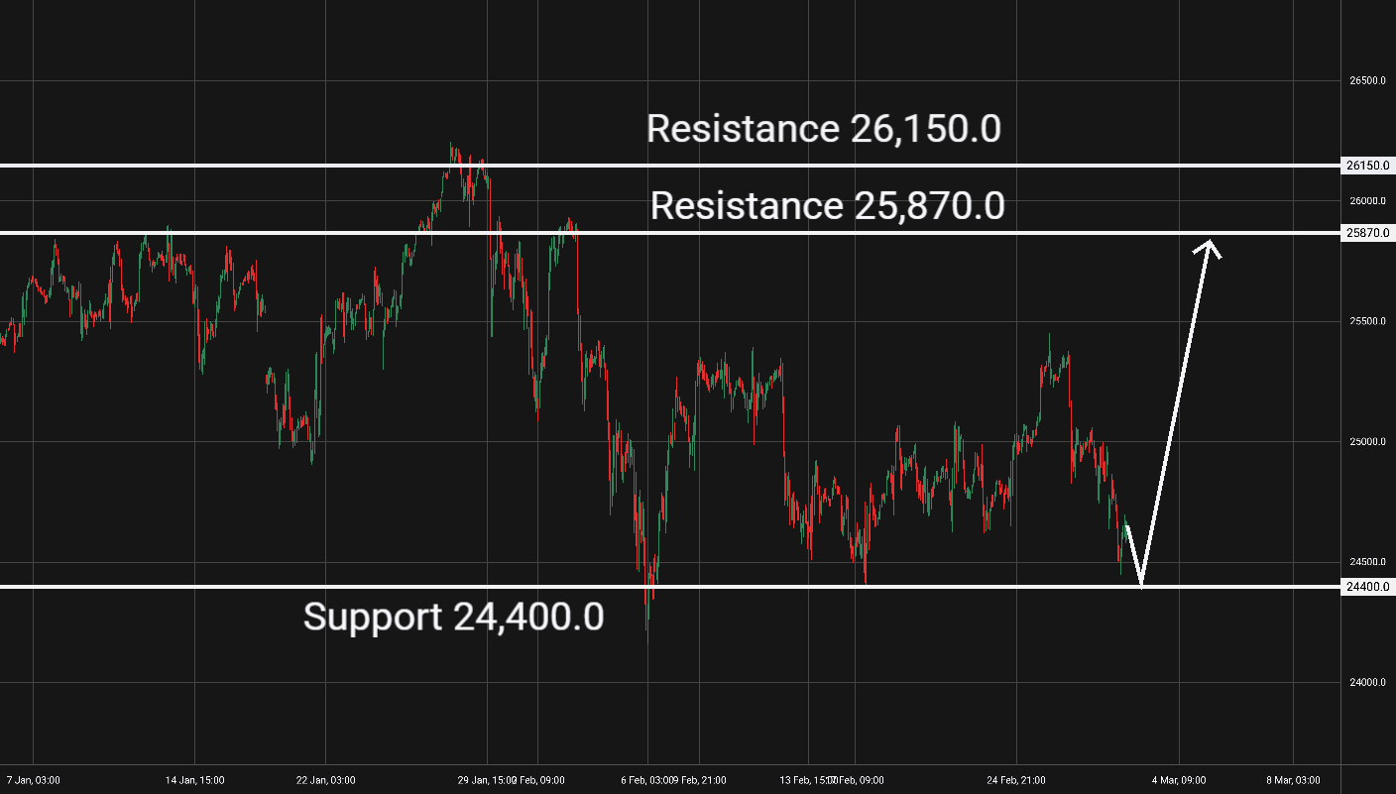This screenshot has width=1396, height=794.
Task: Select the "8 Mar, 03:00" date label
Action: [x=1293, y=780]
